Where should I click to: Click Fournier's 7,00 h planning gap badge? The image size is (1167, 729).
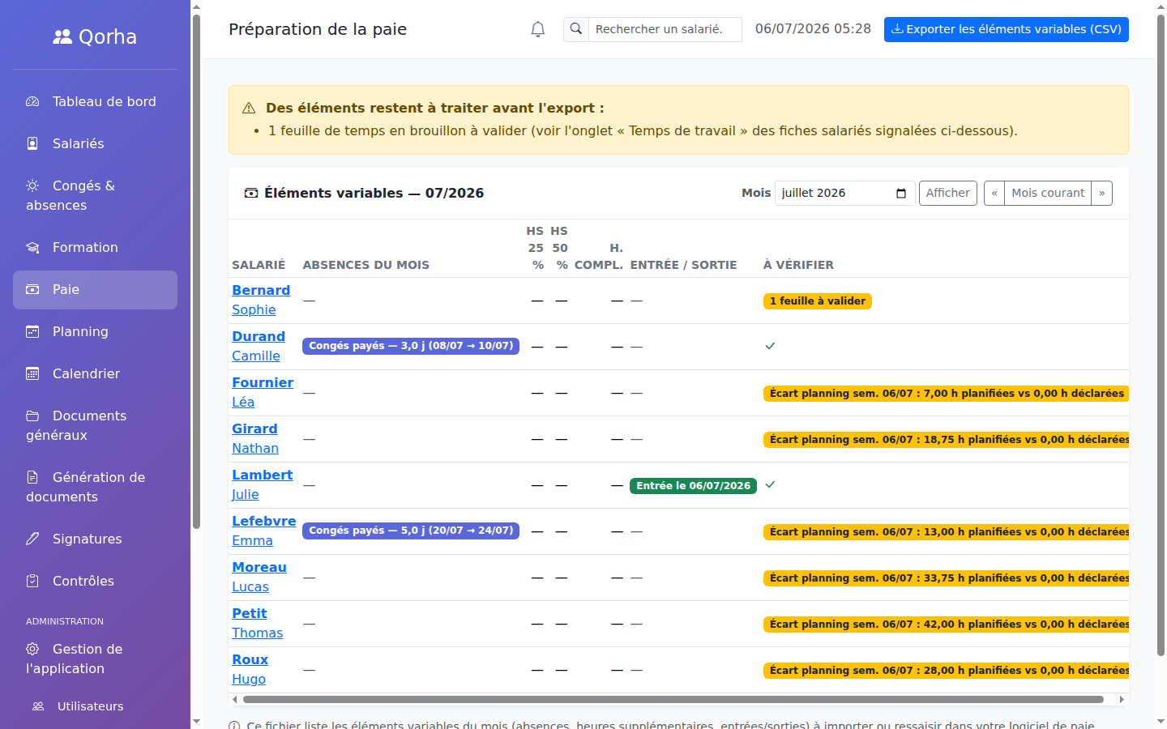coord(946,394)
